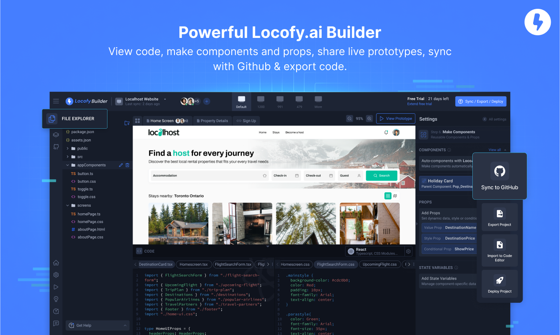Click the notification bell in the localhost preview

tap(386, 132)
